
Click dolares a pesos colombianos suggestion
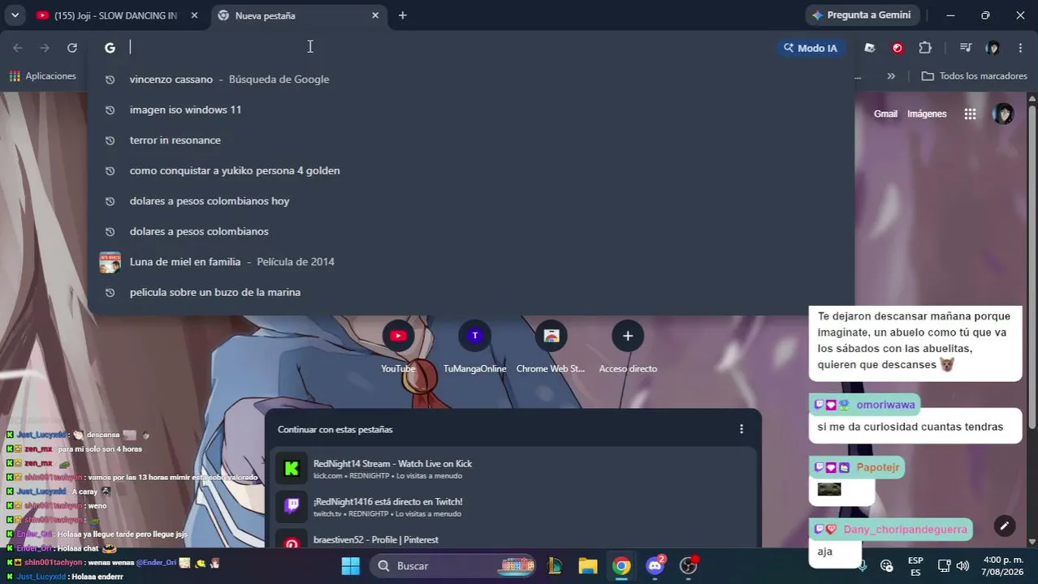tap(471, 231)
